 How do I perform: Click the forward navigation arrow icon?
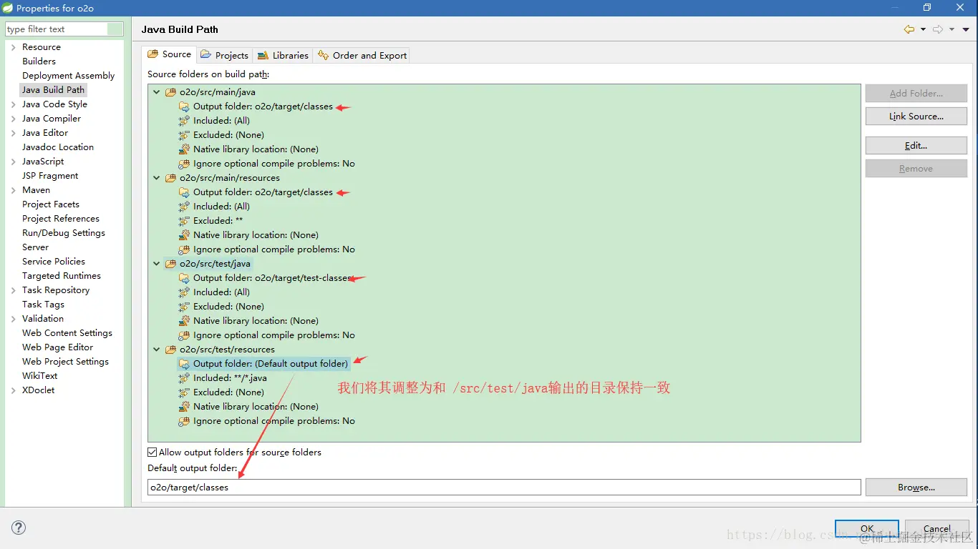tap(938, 29)
